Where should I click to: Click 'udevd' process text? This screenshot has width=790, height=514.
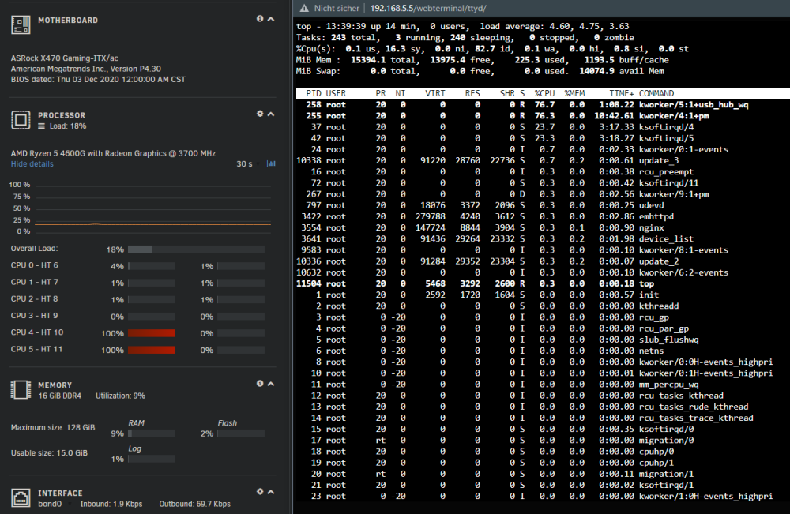coord(652,205)
